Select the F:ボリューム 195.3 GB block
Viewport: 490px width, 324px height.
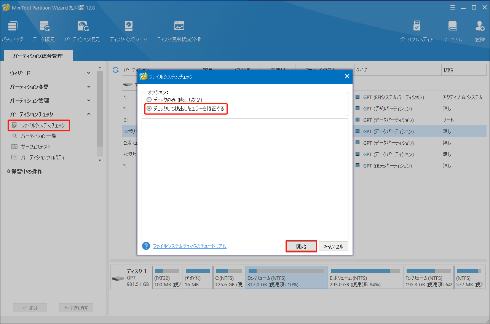428,278
